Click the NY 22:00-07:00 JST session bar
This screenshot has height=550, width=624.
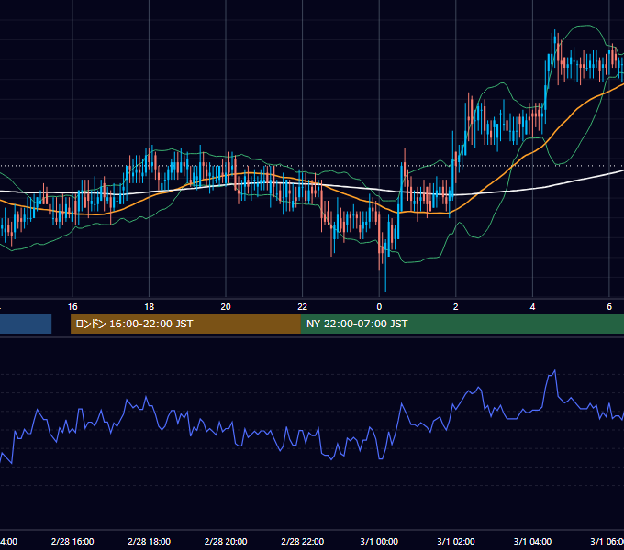click(x=462, y=324)
